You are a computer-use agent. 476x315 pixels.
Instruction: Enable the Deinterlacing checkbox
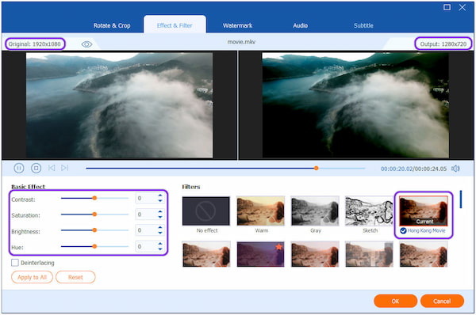15,263
